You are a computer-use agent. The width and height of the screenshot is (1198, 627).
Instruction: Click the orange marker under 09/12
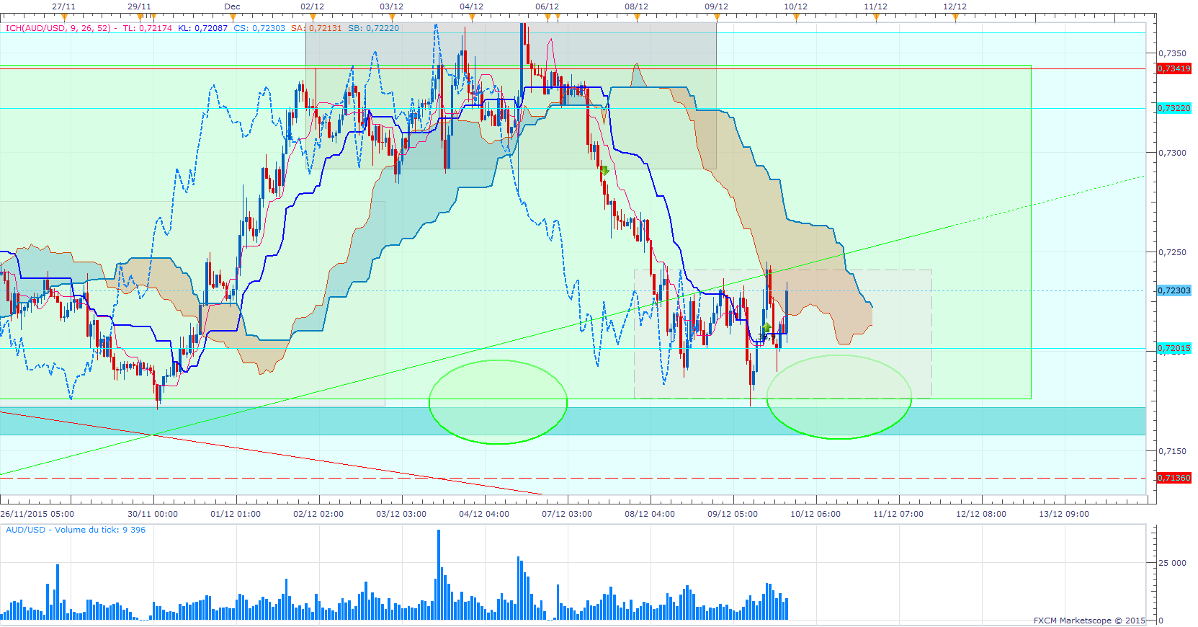pos(717,17)
